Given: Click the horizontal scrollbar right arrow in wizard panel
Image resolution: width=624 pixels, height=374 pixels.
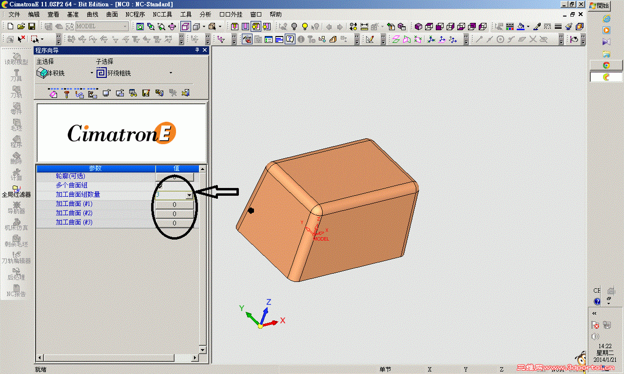Looking at the screenshot, I should click(195, 358).
